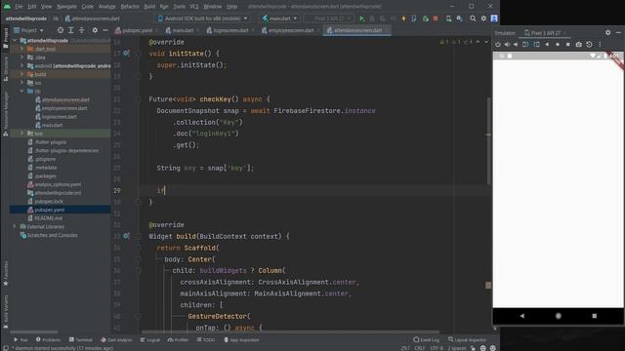
Task: Click emulator toolbar overview square icon
Action: 568,45
